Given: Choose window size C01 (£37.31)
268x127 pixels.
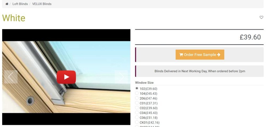Looking at the screenshot, I should (137, 103).
